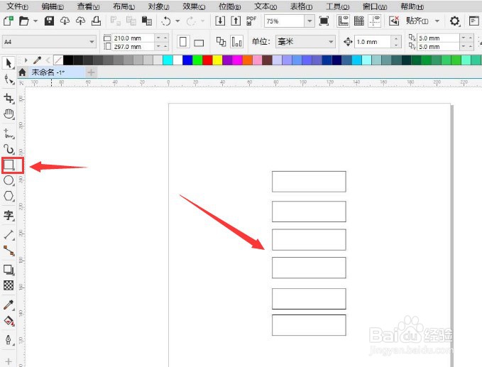Select the Connector tool
The image size is (482, 367).
click(x=9, y=251)
